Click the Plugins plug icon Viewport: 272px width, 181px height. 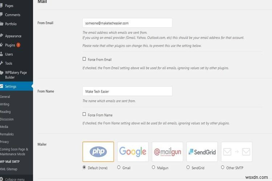(x=1, y=45)
